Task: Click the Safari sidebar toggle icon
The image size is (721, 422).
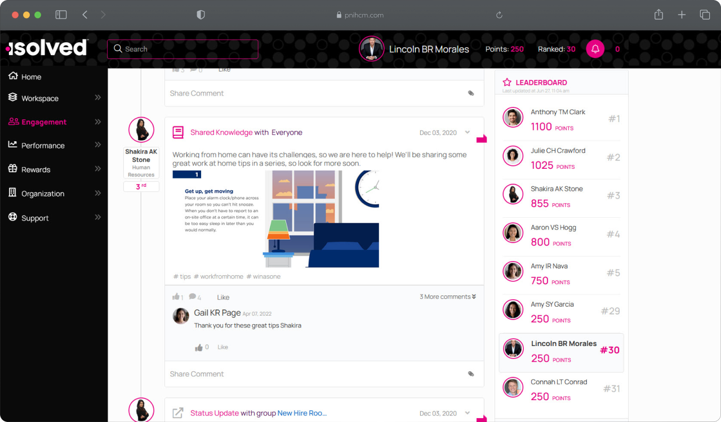Action: [x=61, y=15]
